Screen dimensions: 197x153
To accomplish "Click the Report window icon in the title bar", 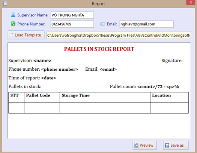I will point(5,3).
